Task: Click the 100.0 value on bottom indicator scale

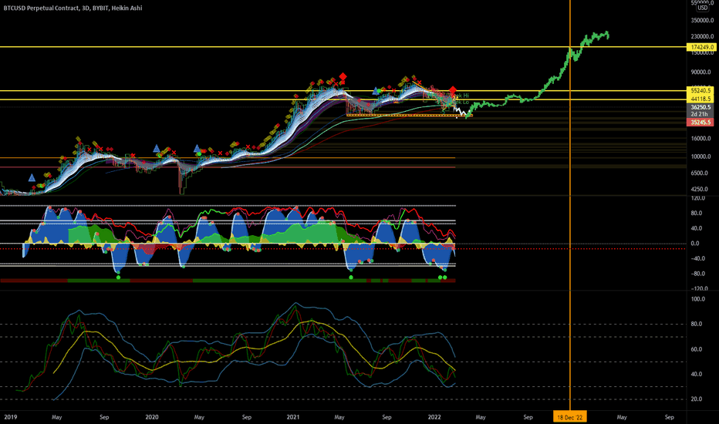Action: tap(698, 299)
